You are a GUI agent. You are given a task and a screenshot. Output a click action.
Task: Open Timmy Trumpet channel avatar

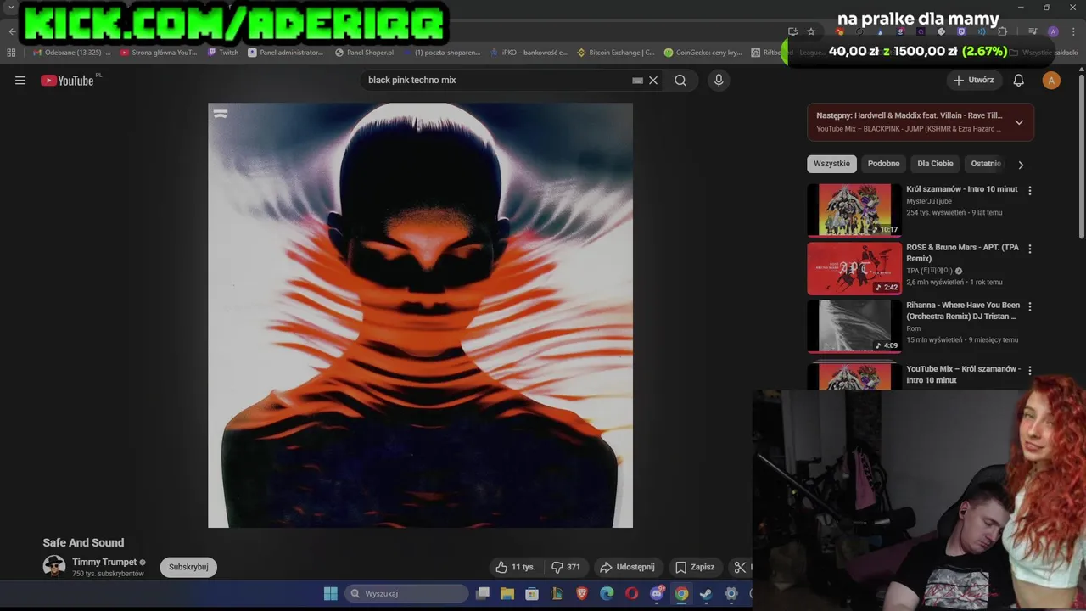54,566
